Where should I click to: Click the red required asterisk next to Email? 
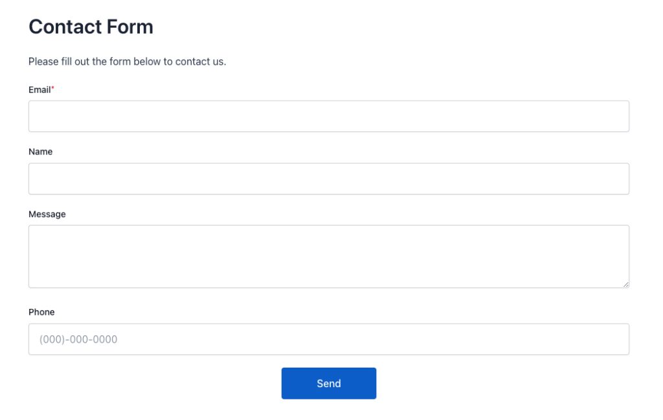tap(52, 87)
